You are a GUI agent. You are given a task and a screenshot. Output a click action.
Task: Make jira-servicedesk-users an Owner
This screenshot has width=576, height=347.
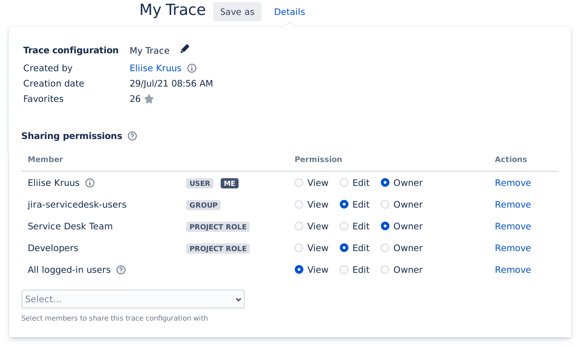[x=385, y=205]
